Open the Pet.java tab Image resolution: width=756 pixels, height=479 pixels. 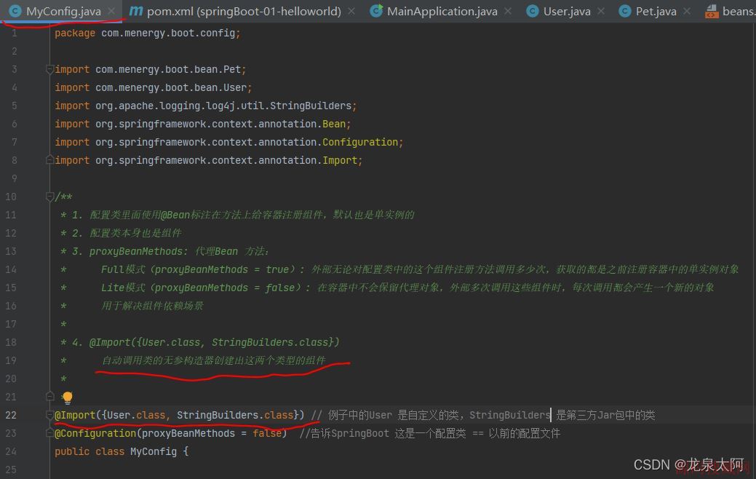coord(656,12)
